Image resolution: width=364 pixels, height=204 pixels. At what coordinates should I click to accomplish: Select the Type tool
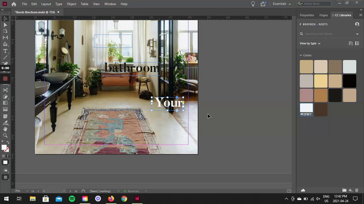click(x=5, y=51)
